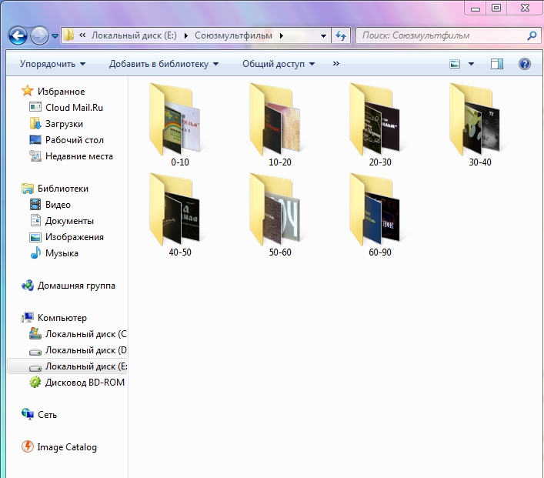Toggle the preview pane button

[497, 64]
